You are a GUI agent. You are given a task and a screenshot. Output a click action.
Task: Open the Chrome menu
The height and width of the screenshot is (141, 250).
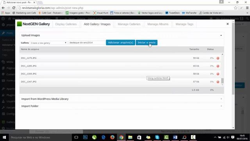(x=247, y=8)
